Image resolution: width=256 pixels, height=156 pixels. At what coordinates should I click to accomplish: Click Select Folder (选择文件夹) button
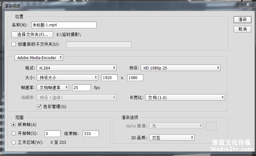pos(32,35)
